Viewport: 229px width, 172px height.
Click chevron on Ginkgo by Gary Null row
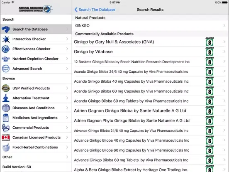tap(224, 42)
